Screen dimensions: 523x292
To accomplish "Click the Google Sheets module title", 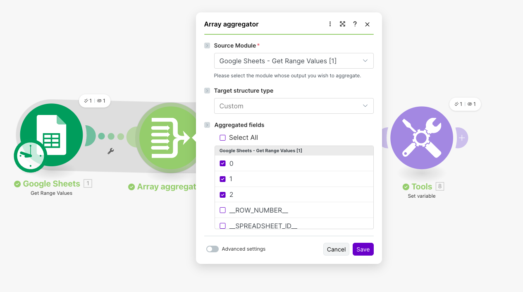I will [52, 184].
